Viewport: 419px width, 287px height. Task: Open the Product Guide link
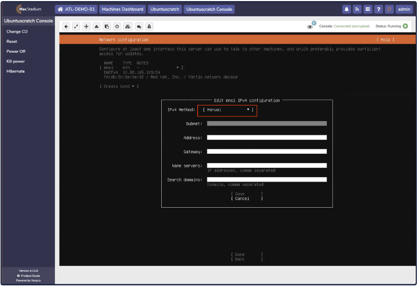(28, 276)
